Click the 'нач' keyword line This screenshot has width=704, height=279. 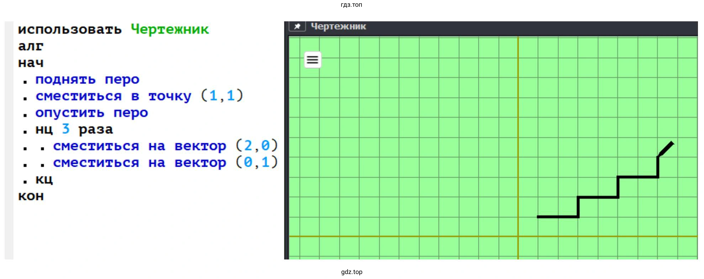pos(31,63)
